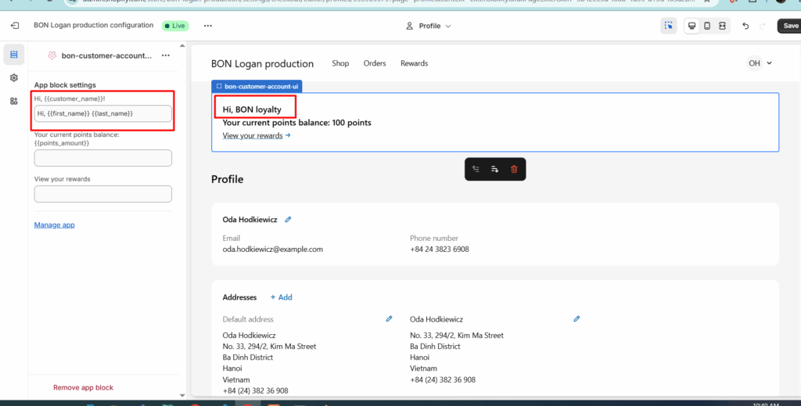Edit Oda Hodkiewicz profile pencil icon
This screenshot has height=406, width=801.
(x=288, y=220)
